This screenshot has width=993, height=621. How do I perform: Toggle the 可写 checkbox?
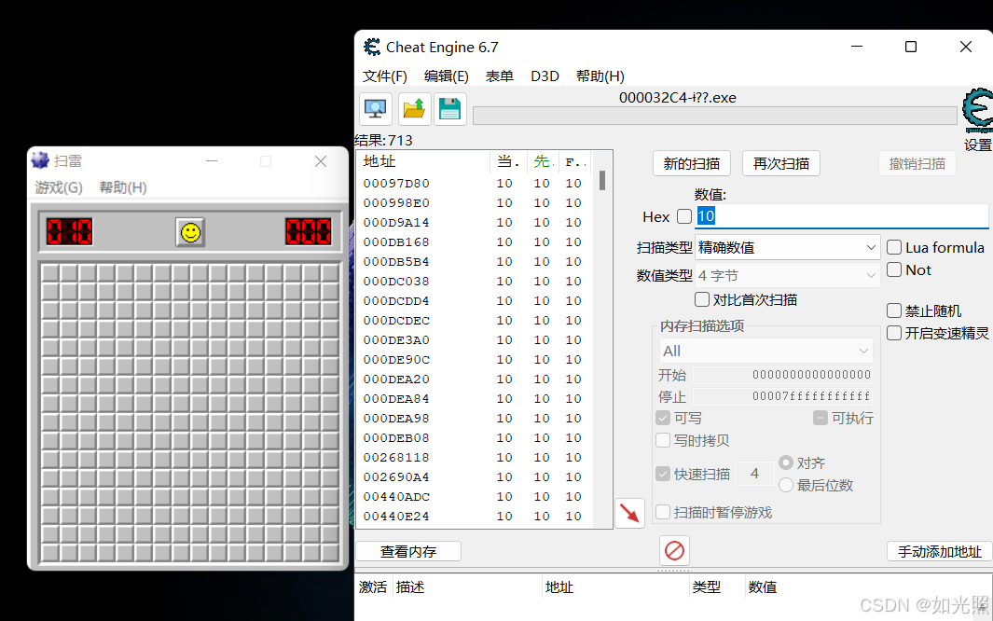[x=663, y=418]
